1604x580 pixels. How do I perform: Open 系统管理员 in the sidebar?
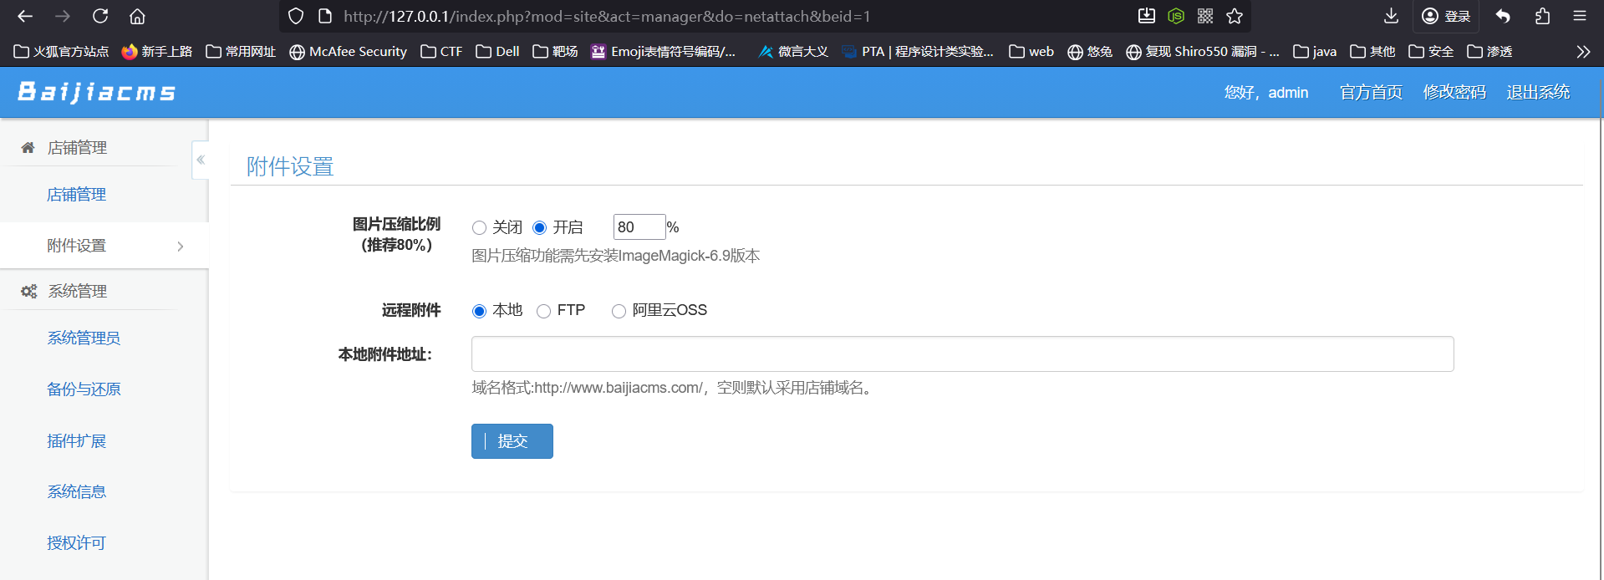[84, 338]
